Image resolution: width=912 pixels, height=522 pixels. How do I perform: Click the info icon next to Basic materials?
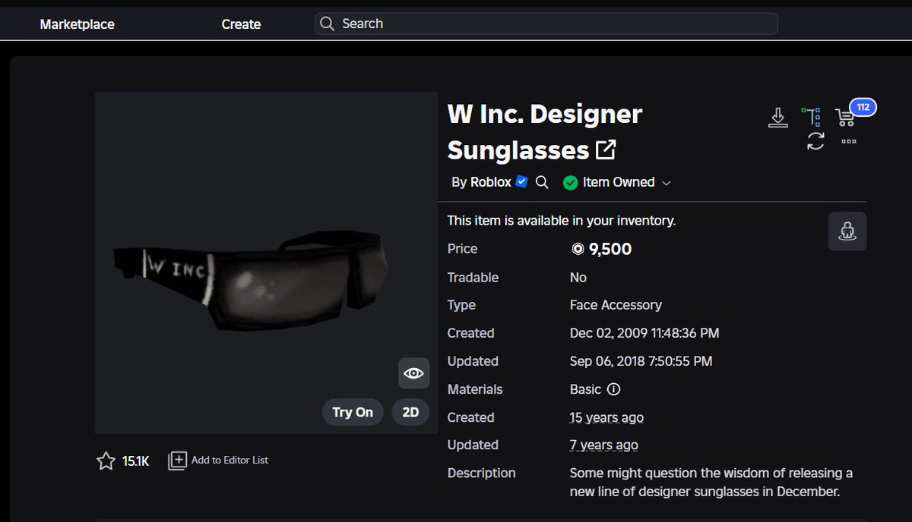click(614, 389)
